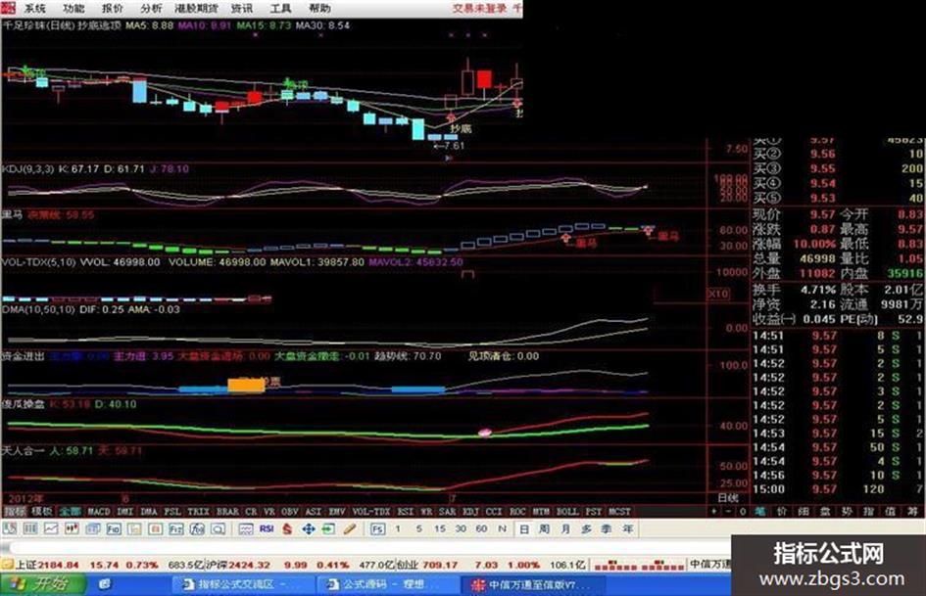Select the 5-minute period button
926x596 pixels.
(x=418, y=529)
